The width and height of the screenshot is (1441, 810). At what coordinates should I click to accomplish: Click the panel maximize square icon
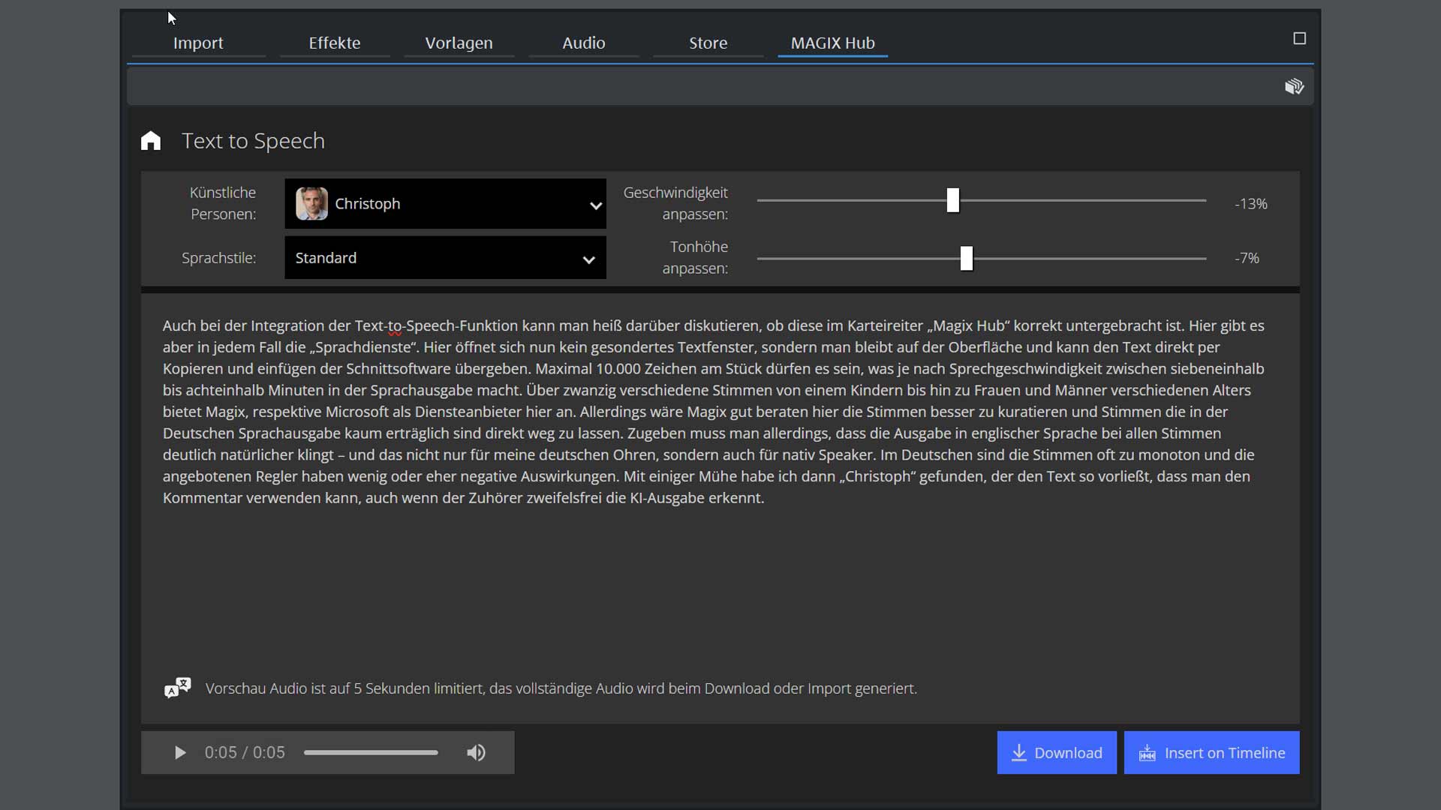click(1300, 38)
